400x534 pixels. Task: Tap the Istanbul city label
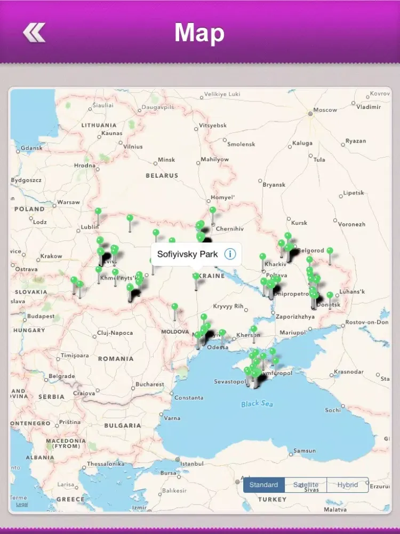tap(192, 464)
